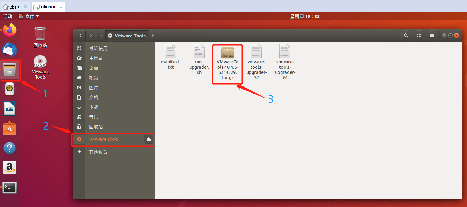
Task: Open LibreOffice Writer from the dock
Action: pos(10,109)
